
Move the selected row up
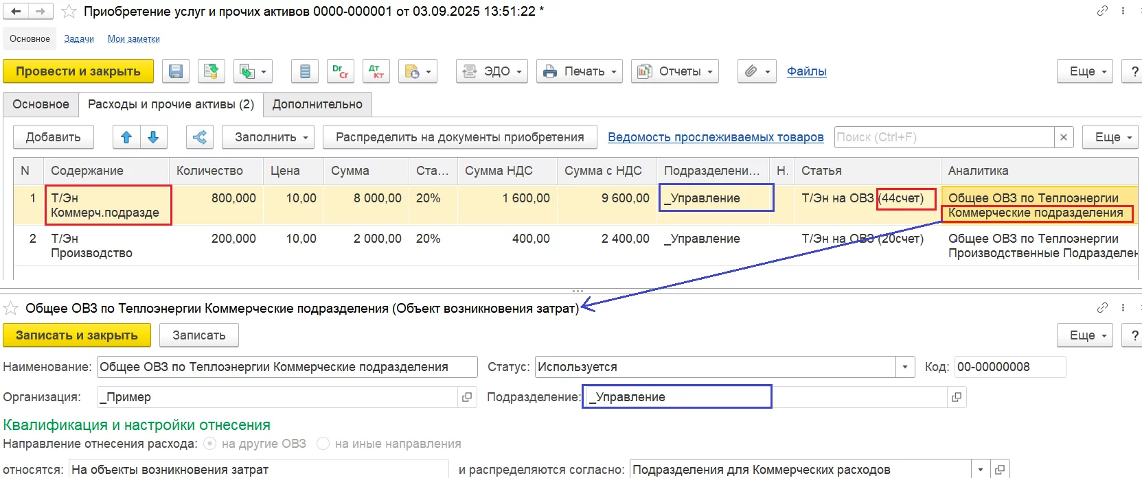(x=126, y=137)
